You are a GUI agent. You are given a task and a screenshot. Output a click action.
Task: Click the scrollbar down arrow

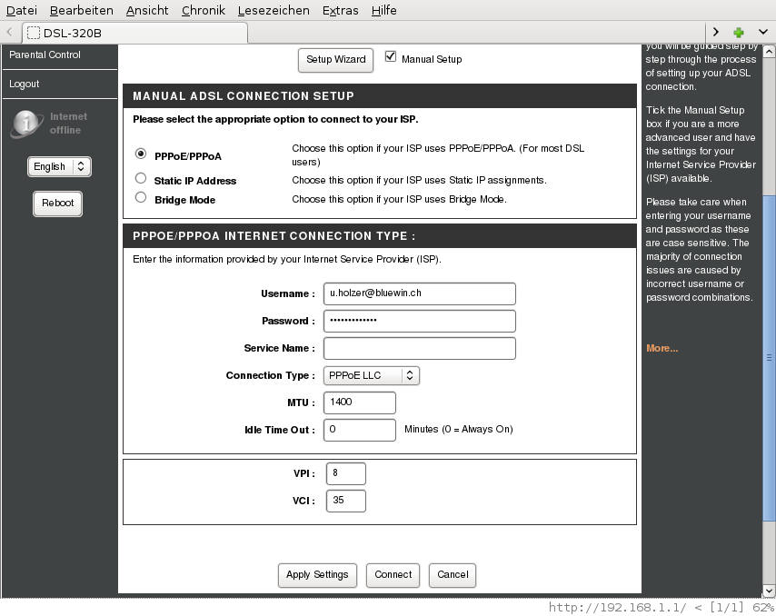[769, 591]
